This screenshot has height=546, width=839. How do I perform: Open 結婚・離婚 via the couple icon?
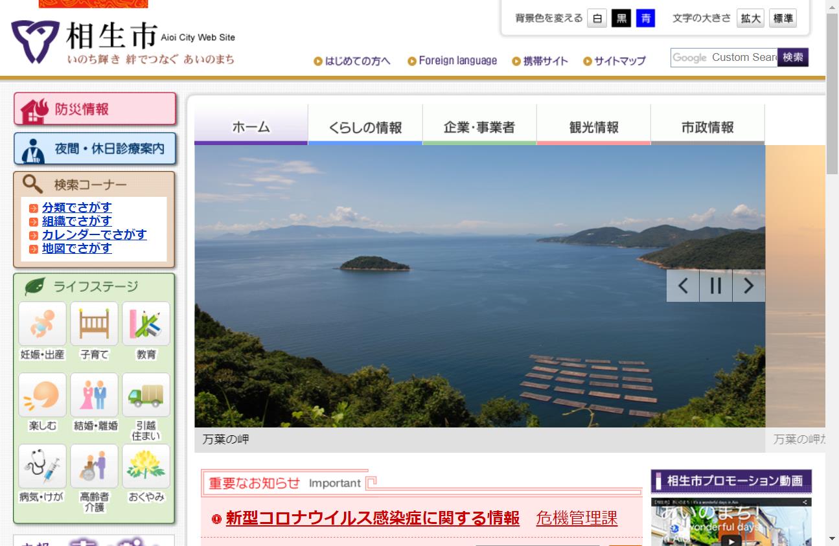coord(93,395)
